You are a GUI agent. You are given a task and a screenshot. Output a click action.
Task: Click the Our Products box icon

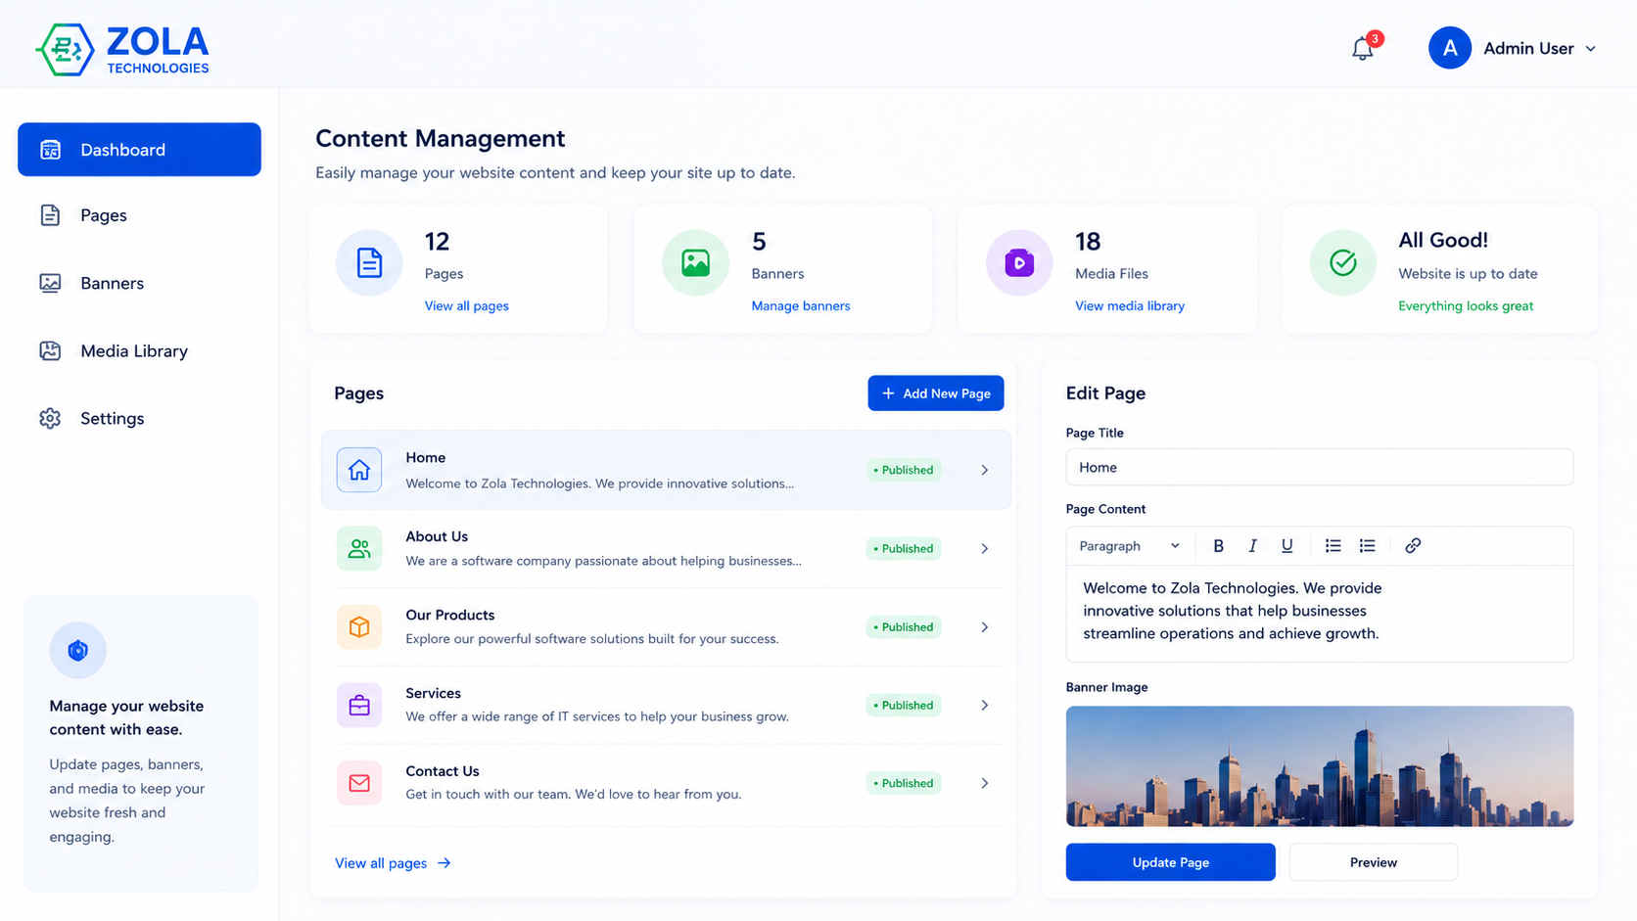pos(359,626)
